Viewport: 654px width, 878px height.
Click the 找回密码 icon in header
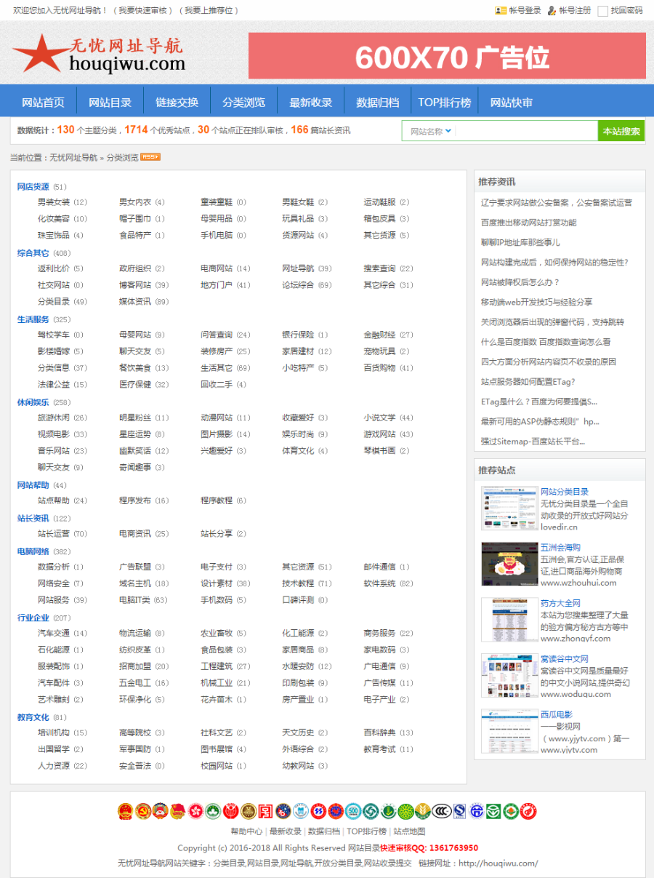click(x=601, y=11)
